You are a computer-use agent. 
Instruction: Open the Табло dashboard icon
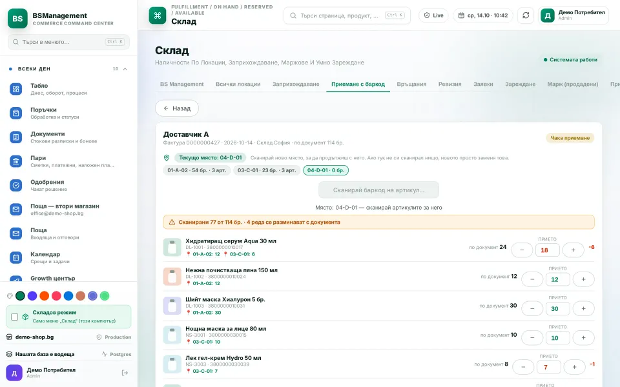(15, 89)
